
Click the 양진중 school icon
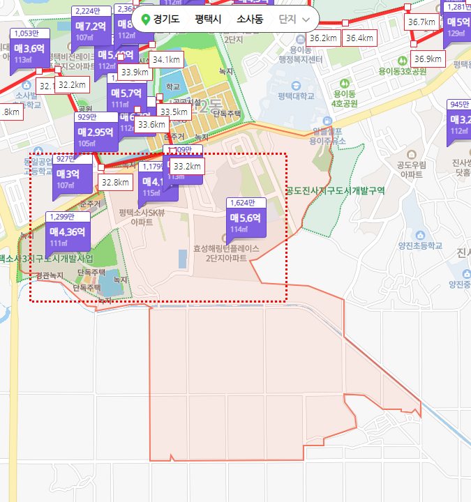[x=466, y=274]
